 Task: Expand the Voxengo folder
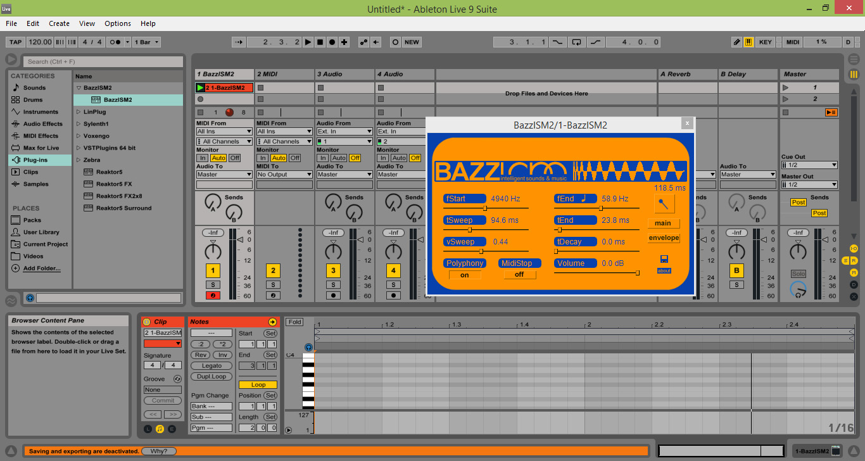79,136
